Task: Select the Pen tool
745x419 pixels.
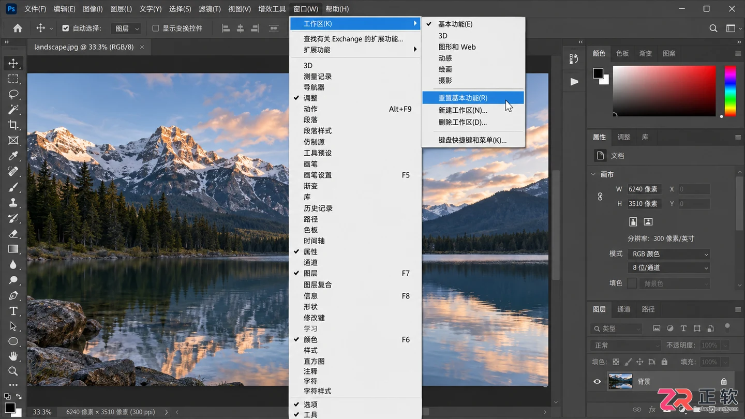Action: [13, 295]
